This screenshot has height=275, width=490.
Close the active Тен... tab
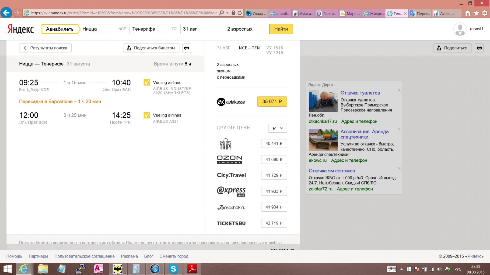click(x=405, y=13)
